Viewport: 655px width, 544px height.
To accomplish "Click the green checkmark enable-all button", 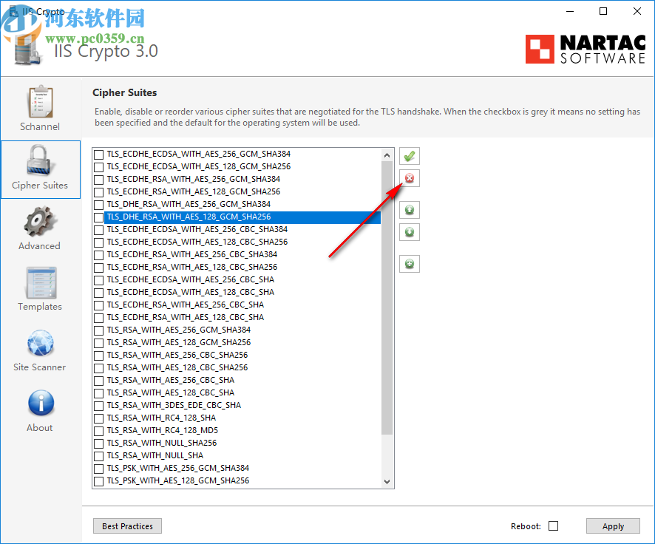I will 410,156.
